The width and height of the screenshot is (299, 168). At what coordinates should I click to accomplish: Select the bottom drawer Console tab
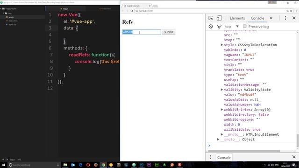click(224, 158)
